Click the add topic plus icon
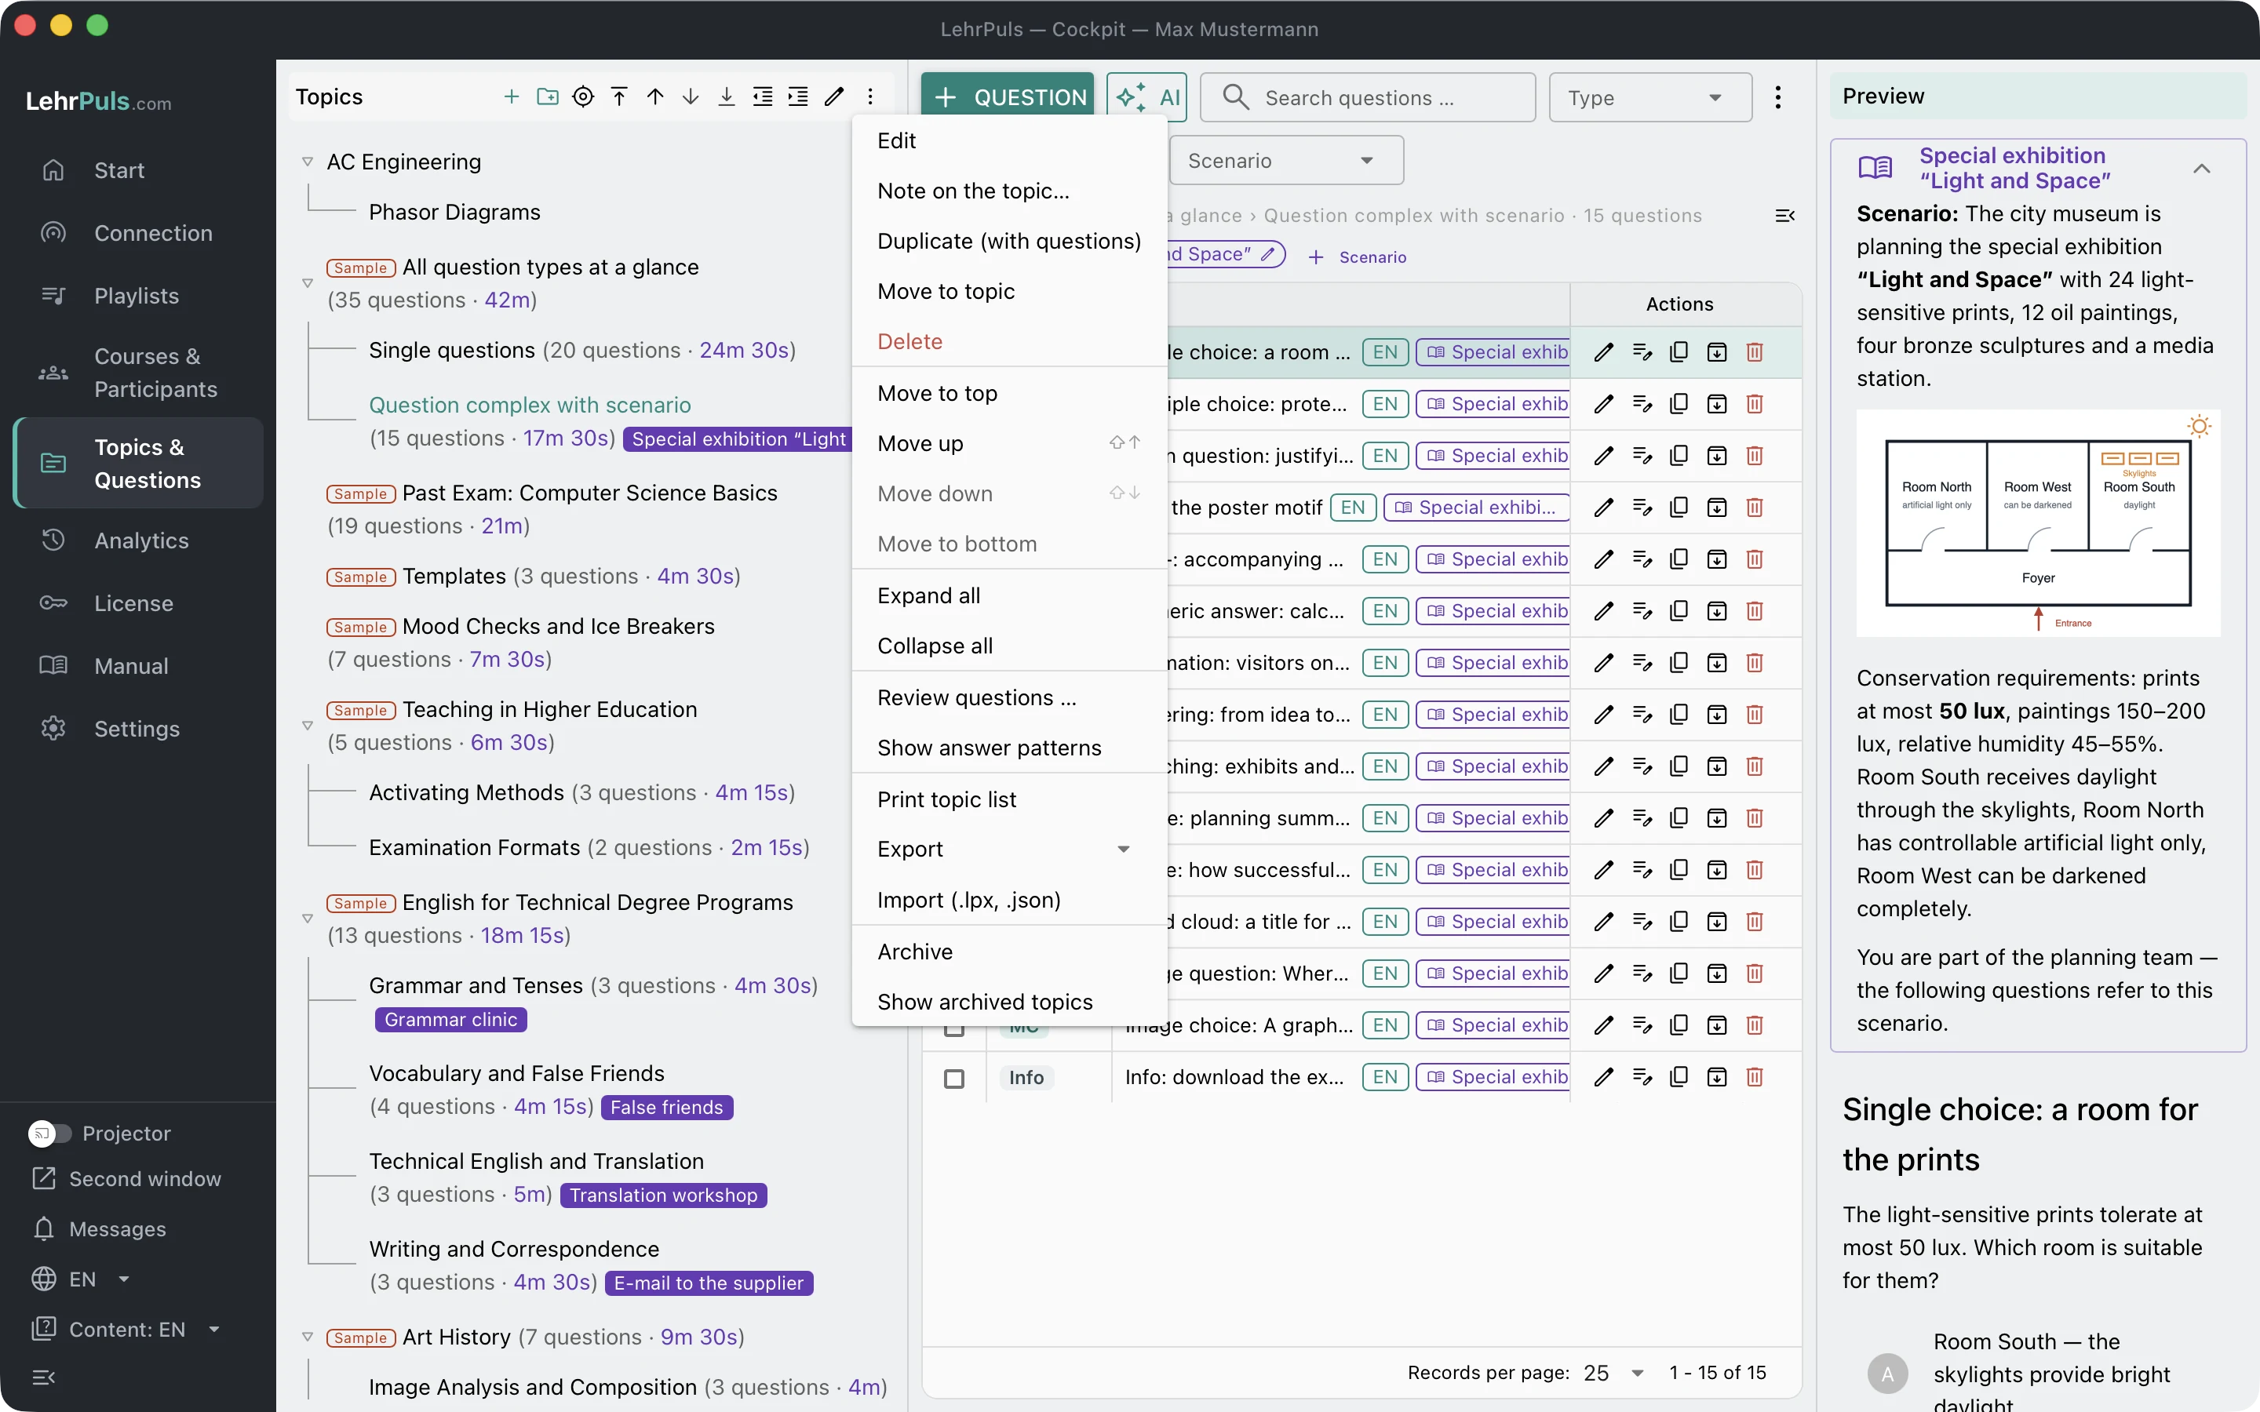The height and width of the screenshot is (1412, 2260). pos(511,96)
